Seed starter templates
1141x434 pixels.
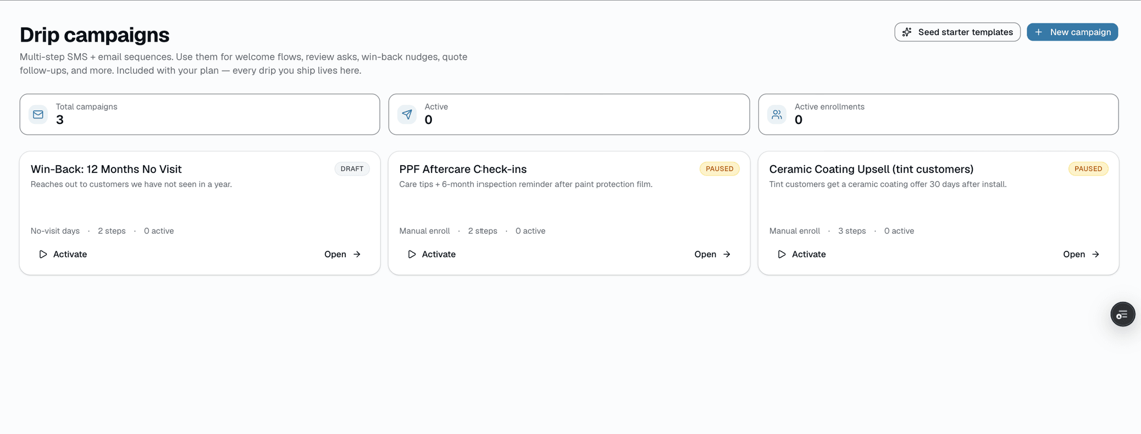pos(957,32)
